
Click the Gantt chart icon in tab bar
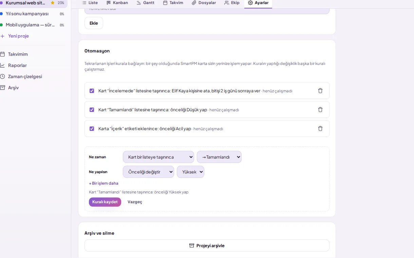pyautogui.click(x=139, y=3)
